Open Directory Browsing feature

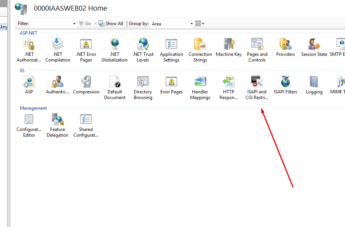click(x=143, y=88)
